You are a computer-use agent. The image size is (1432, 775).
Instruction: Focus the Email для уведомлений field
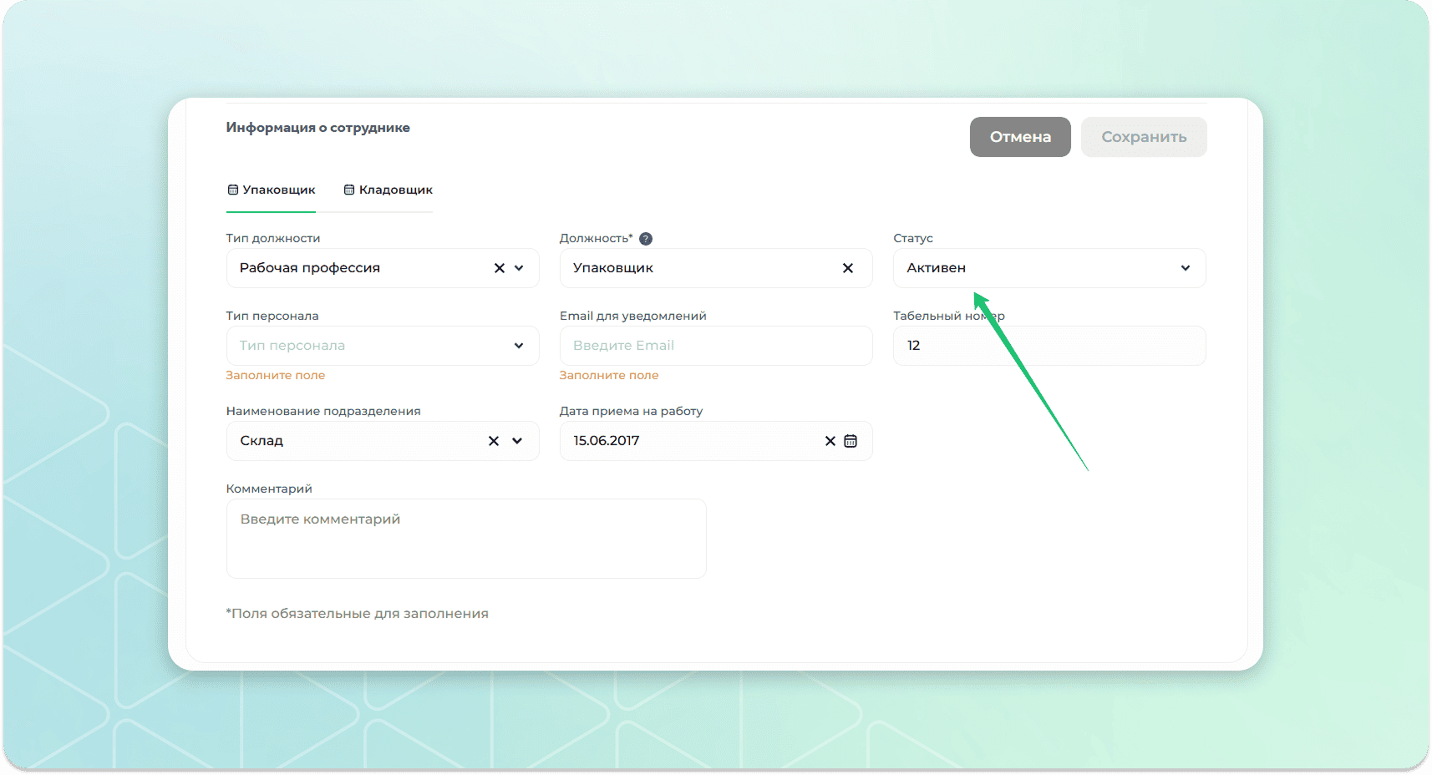coord(715,346)
